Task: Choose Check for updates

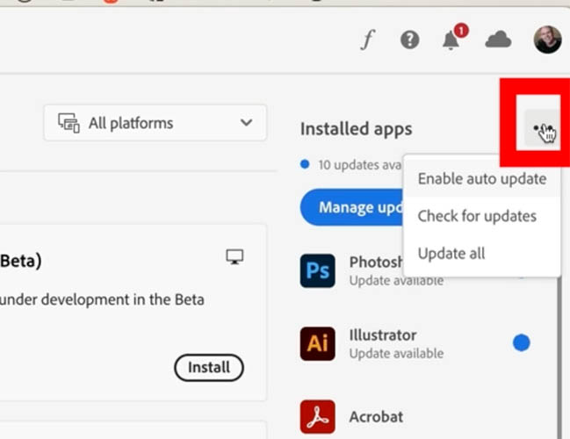Action: click(482, 216)
